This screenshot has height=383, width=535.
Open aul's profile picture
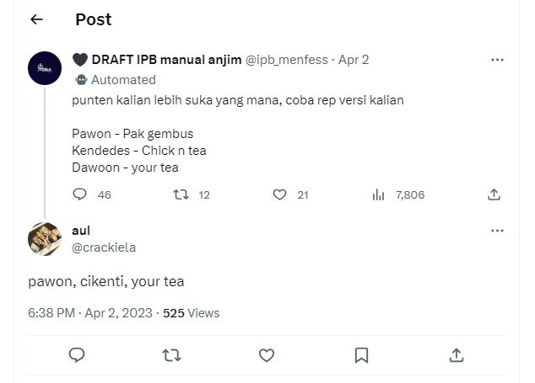coord(44,238)
